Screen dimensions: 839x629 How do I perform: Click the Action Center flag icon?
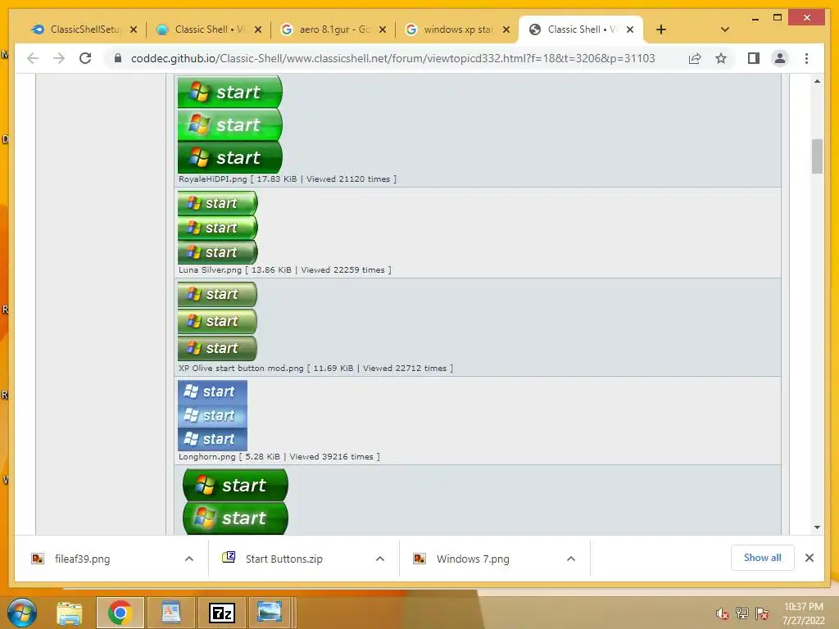click(x=762, y=613)
